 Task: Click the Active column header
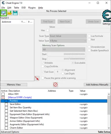coord(4,91)
